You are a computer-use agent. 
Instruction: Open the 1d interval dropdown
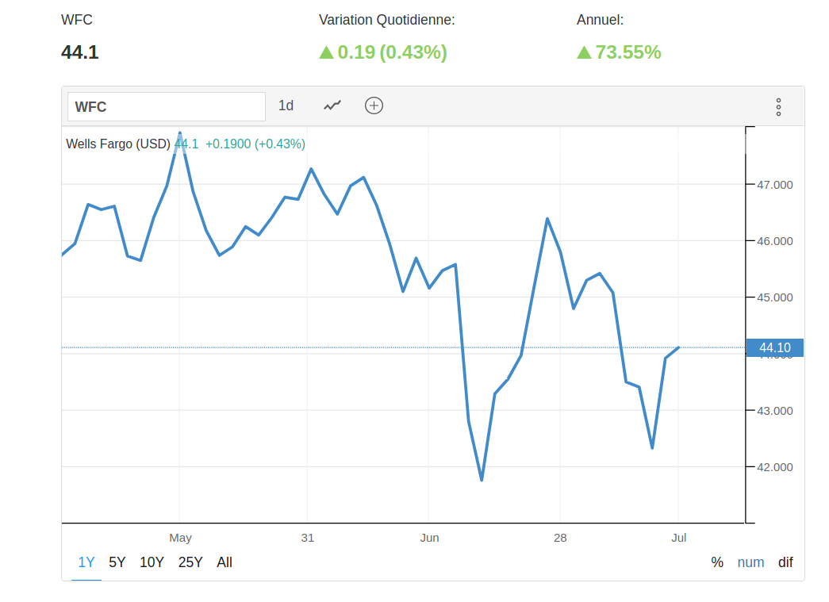point(286,105)
